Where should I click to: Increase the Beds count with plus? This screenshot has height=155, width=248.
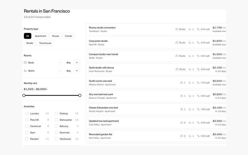coord(77,63)
